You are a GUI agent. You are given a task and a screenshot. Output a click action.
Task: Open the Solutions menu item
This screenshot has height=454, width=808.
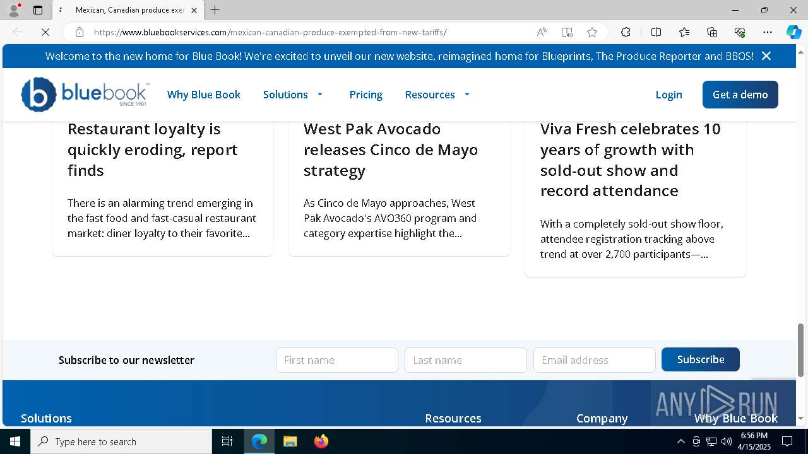(285, 95)
